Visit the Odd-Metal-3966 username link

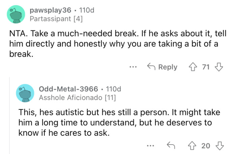pos(68,89)
